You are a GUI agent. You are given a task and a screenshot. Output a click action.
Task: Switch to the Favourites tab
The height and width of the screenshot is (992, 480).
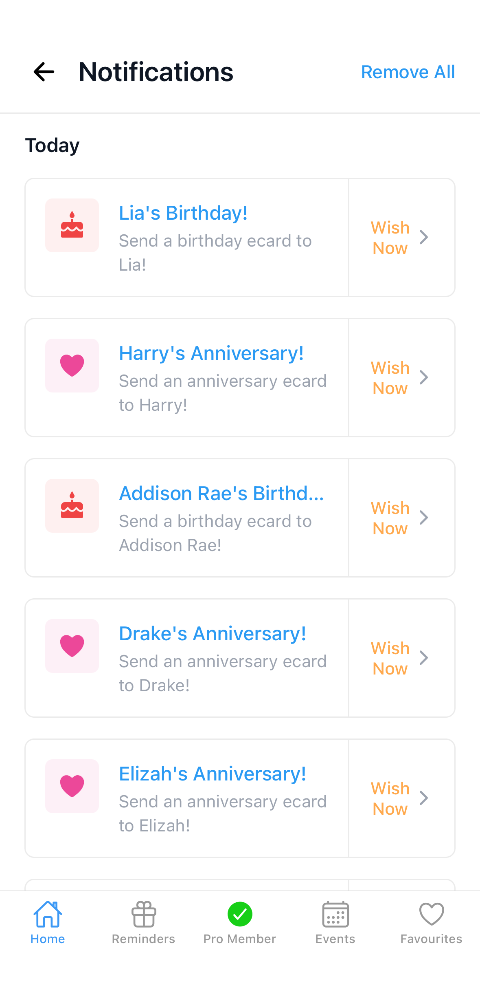(432, 922)
